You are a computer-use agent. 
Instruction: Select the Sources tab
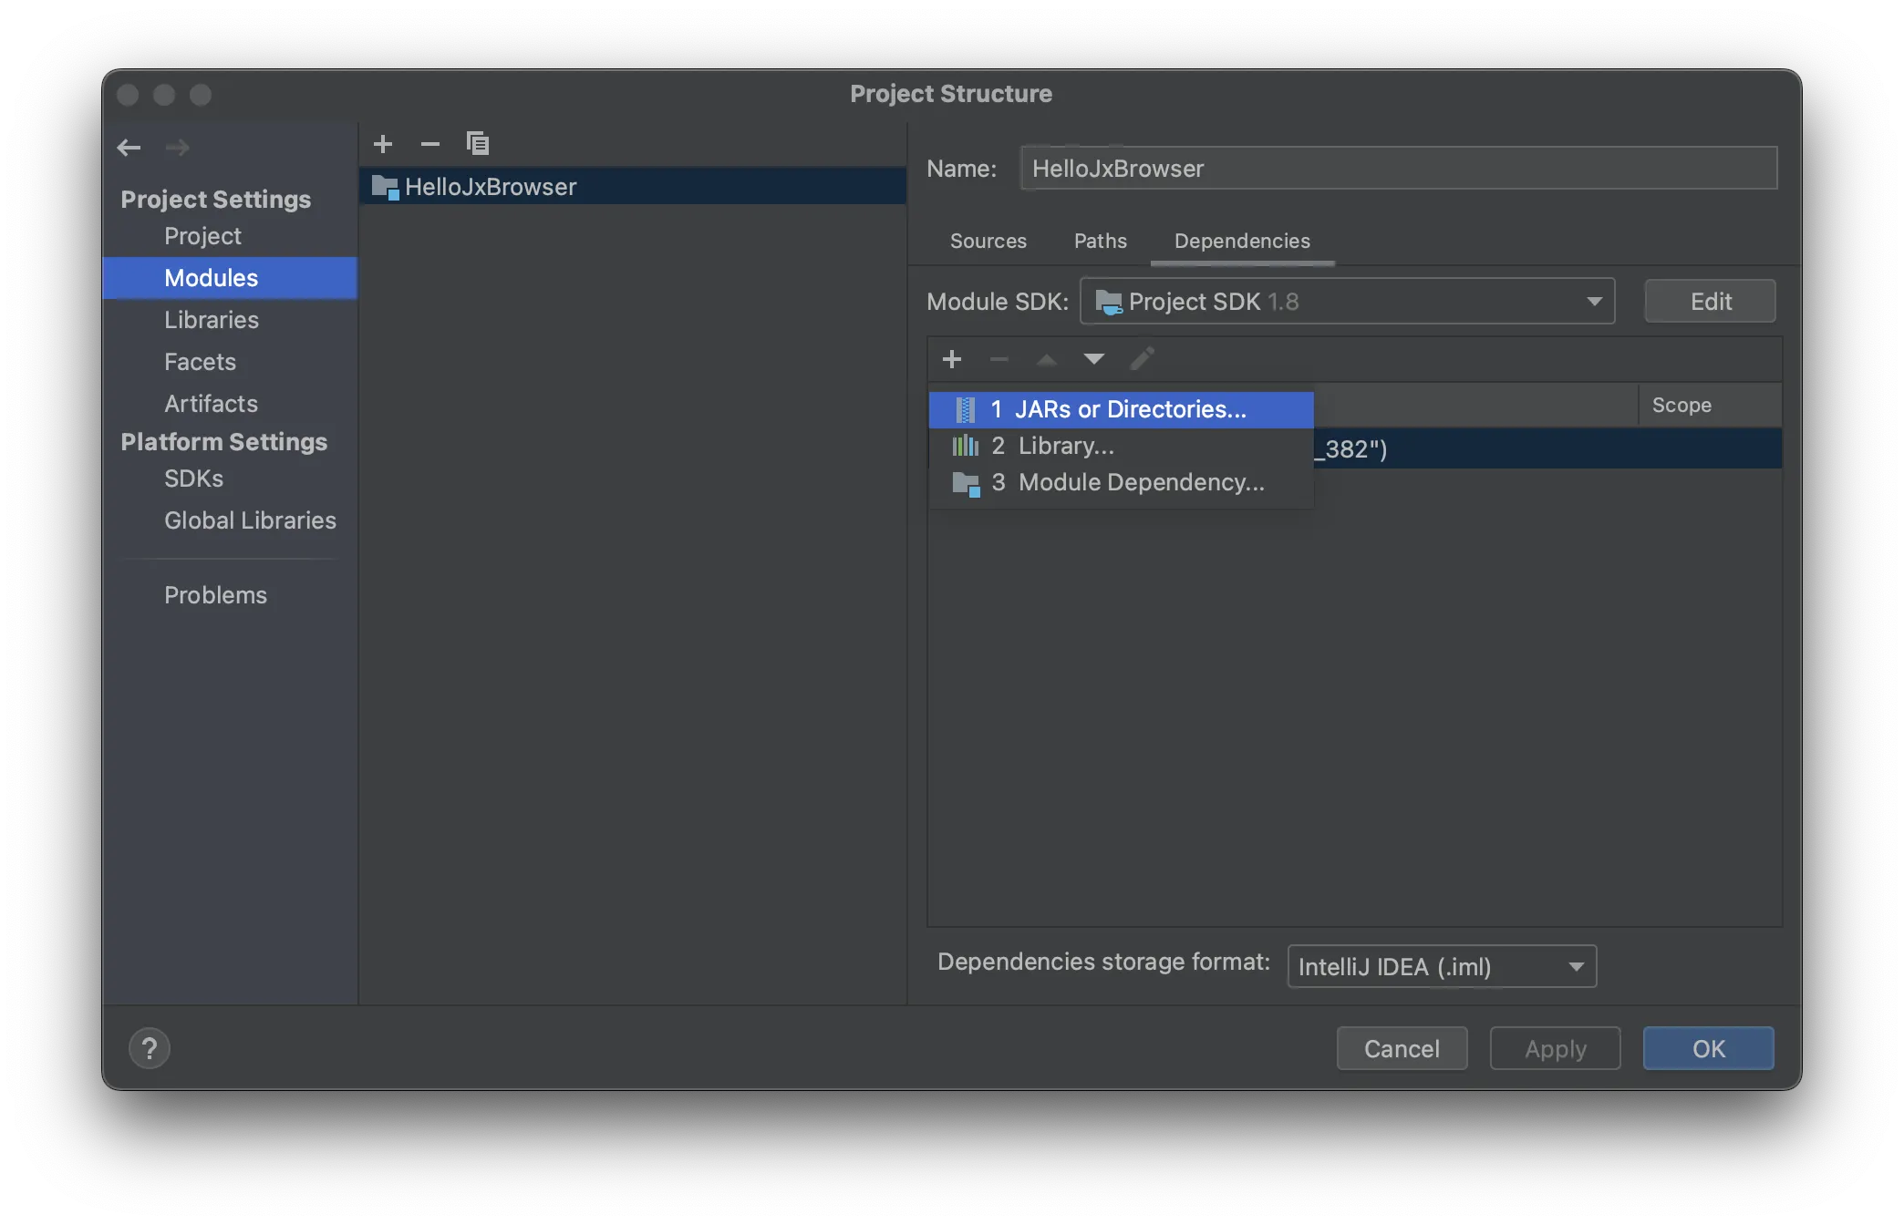[x=988, y=240]
